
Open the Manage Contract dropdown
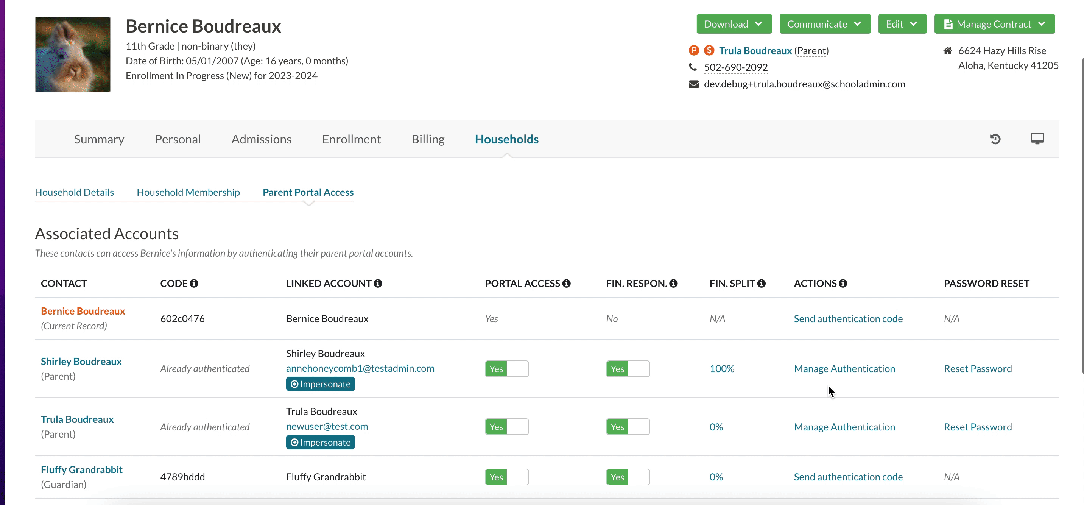pyautogui.click(x=994, y=24)
